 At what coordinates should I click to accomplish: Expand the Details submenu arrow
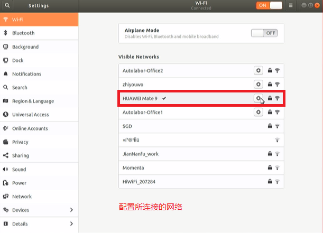point(71,224)
